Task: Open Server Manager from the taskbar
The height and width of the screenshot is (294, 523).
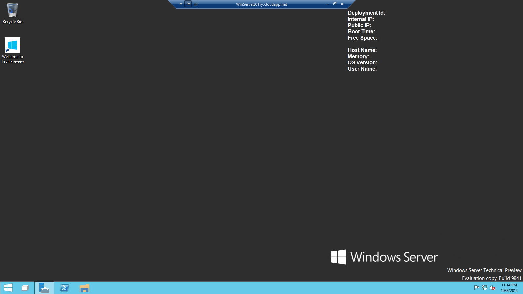Action: (x=44, y=288)
